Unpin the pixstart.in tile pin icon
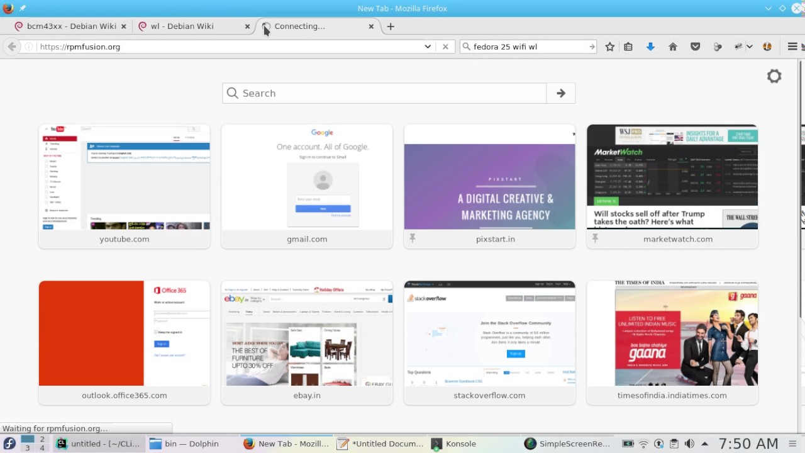 coord(413,238)
